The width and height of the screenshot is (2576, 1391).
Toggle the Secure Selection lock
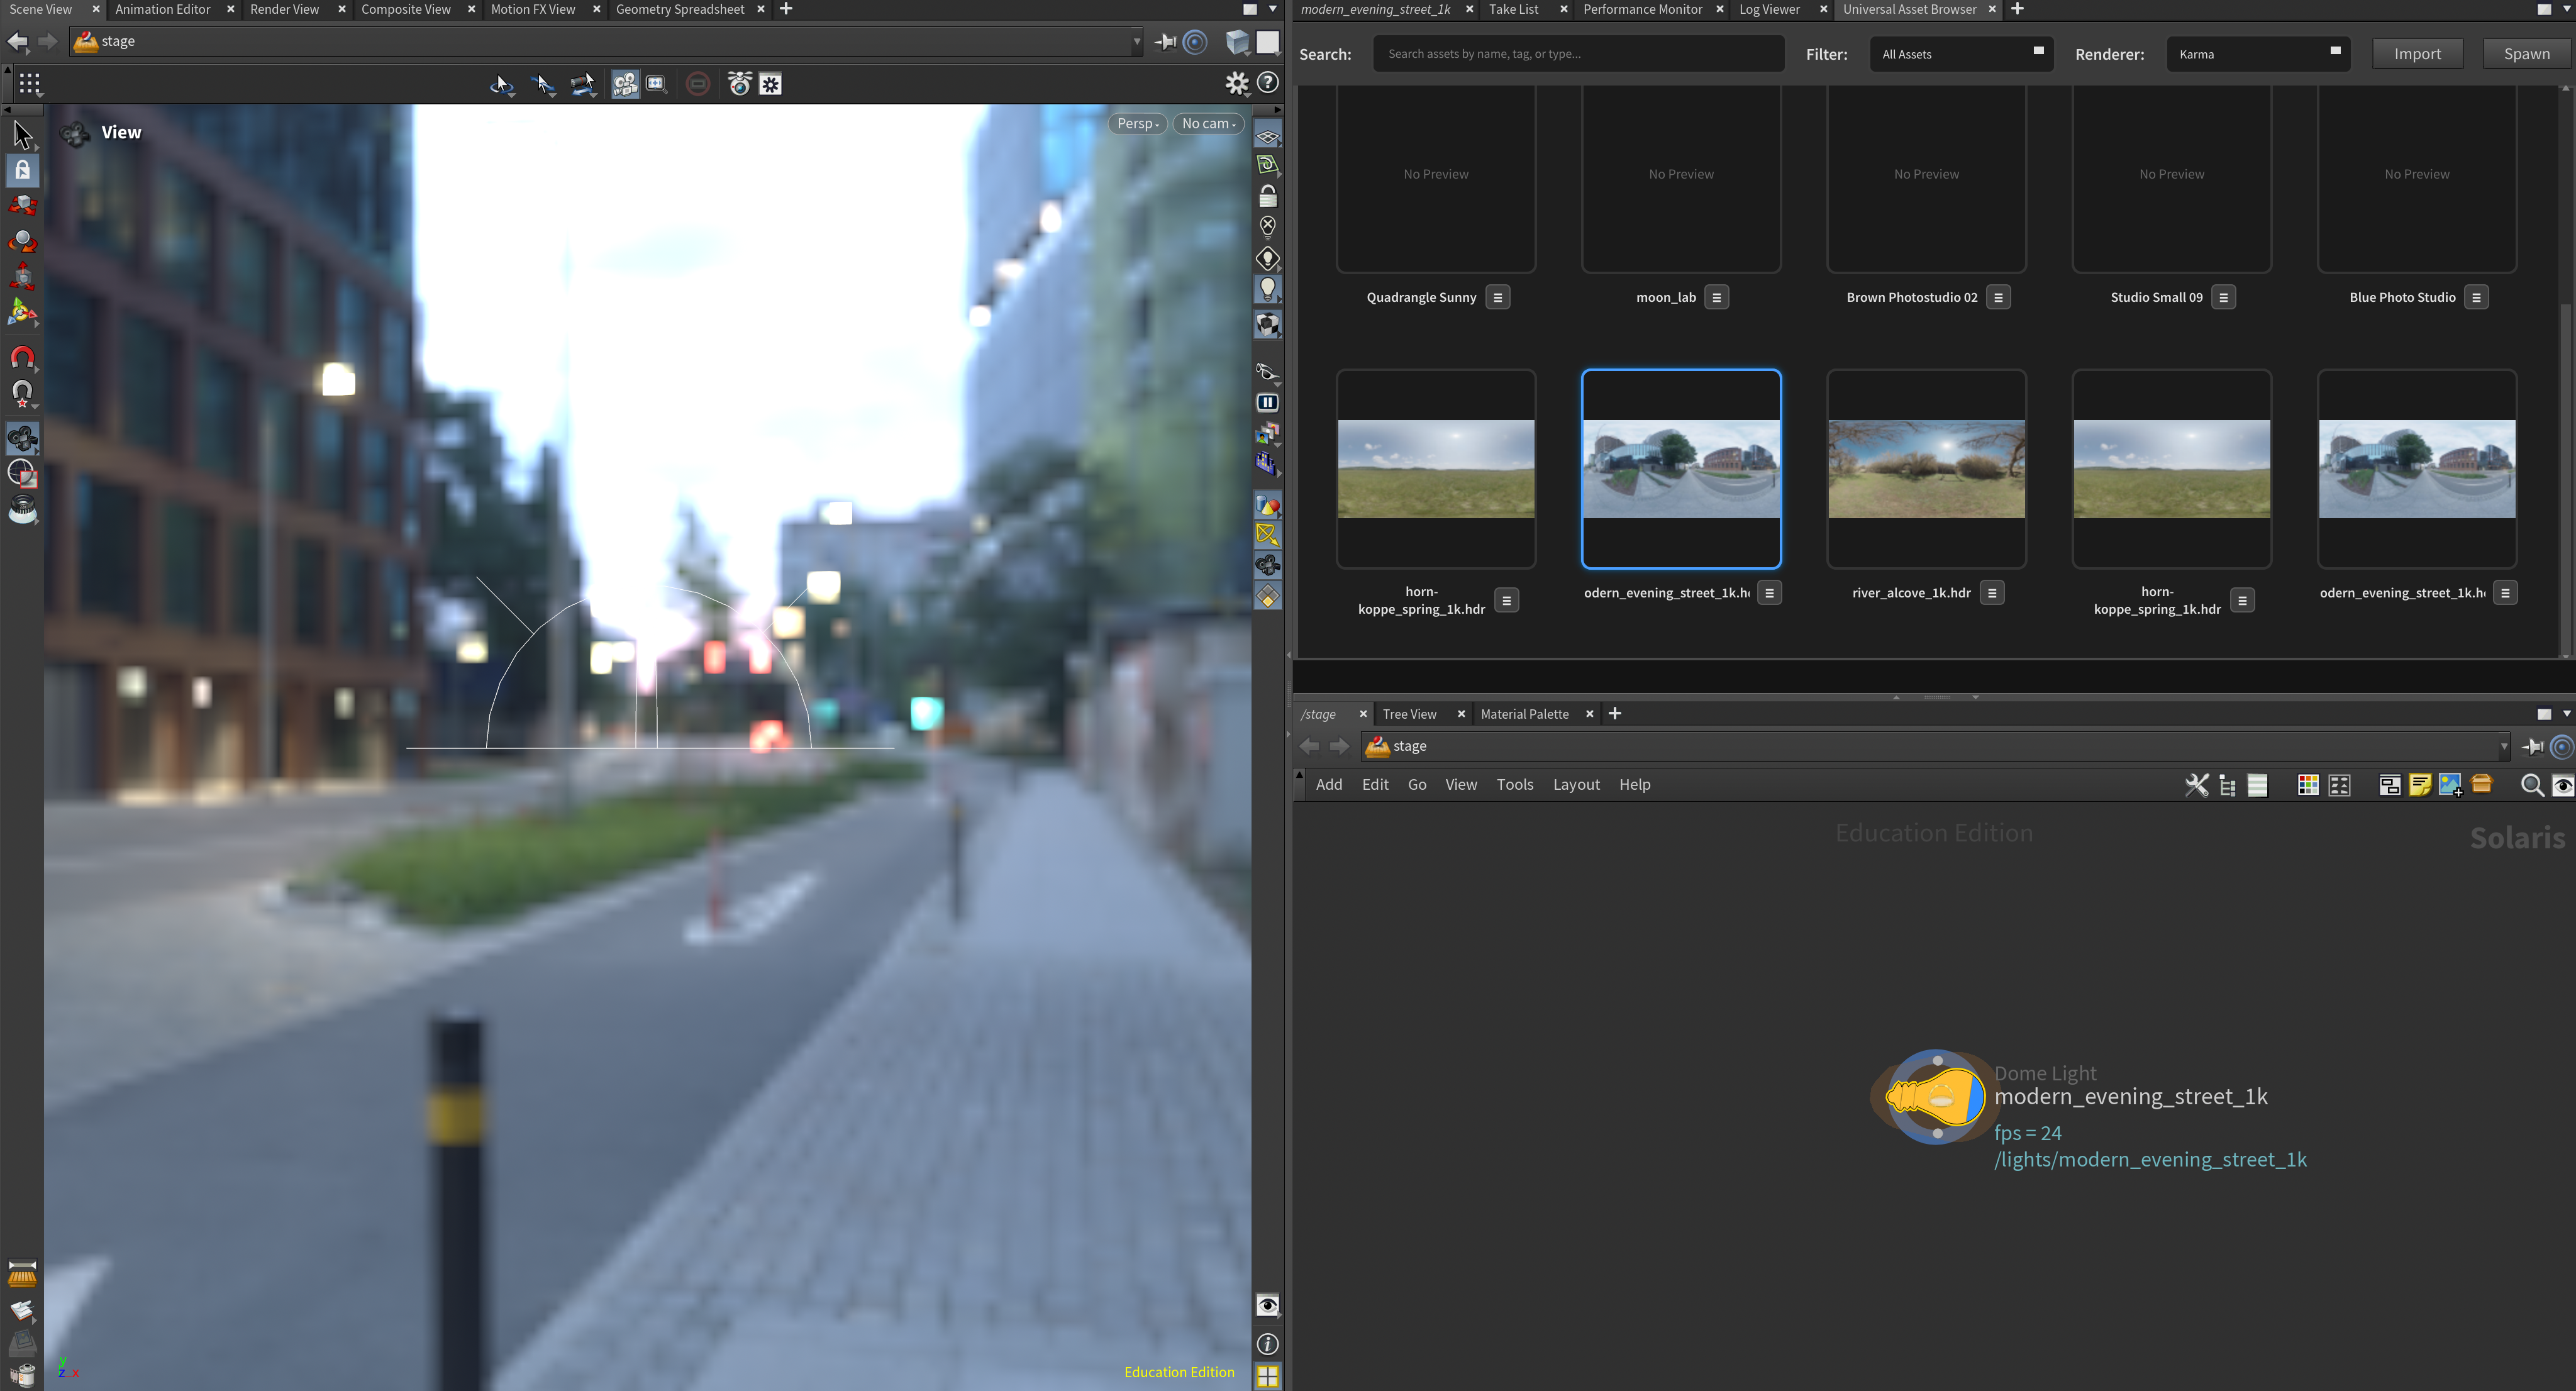(21, 169)
